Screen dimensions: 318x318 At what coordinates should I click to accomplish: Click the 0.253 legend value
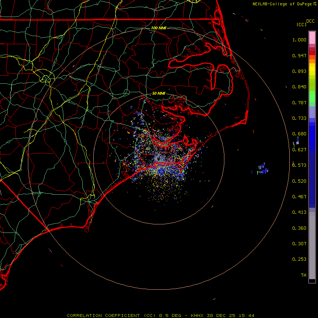299,259
